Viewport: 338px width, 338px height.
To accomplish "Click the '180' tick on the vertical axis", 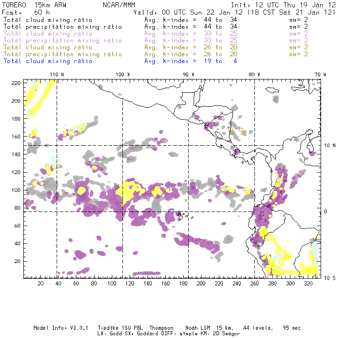I will 16,119.
